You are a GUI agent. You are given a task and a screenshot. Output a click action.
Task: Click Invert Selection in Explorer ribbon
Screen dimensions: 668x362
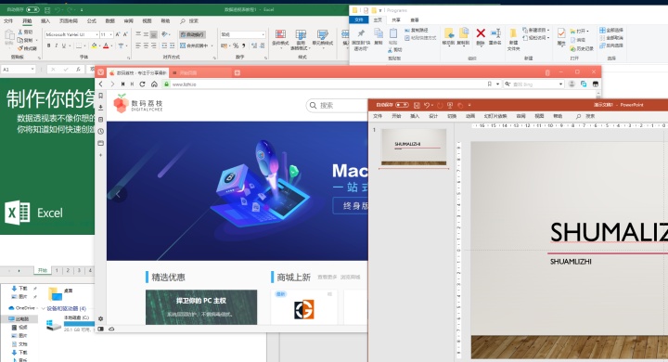pyautogui.click(x=611, y=45)
